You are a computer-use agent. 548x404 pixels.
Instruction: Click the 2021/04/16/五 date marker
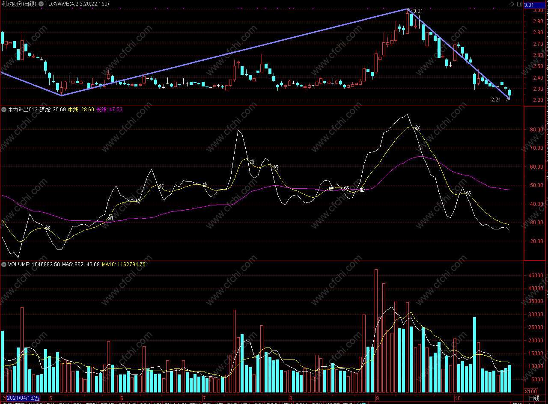[x=23, y=398]
